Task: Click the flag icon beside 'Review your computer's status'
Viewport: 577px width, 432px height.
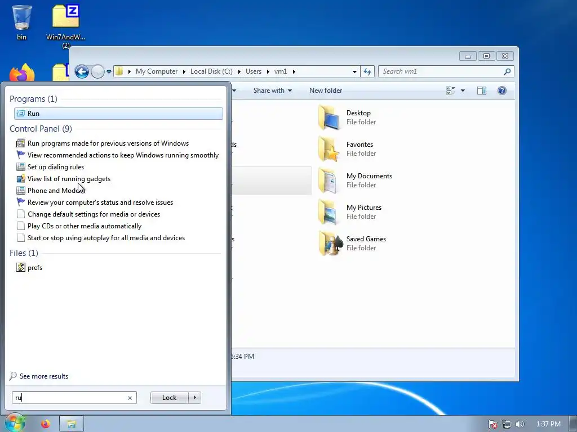Action: 21,202
